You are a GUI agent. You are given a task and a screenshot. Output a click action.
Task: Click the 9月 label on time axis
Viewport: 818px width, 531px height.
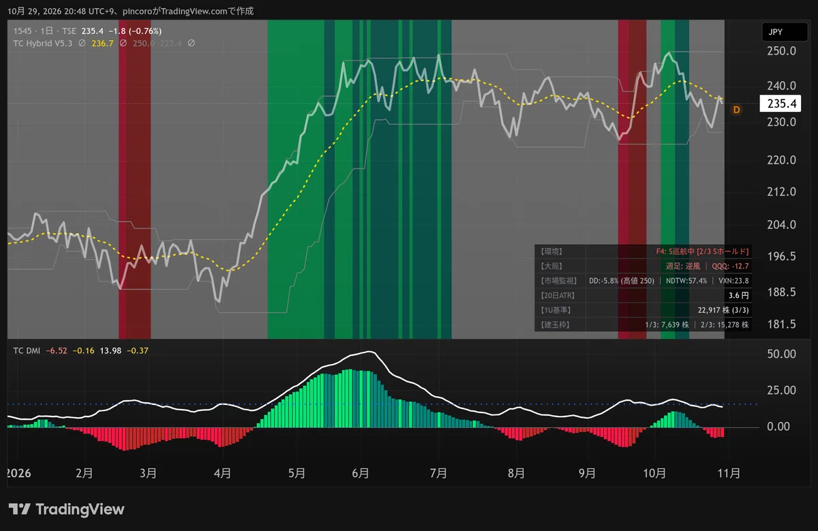point(587,472)
